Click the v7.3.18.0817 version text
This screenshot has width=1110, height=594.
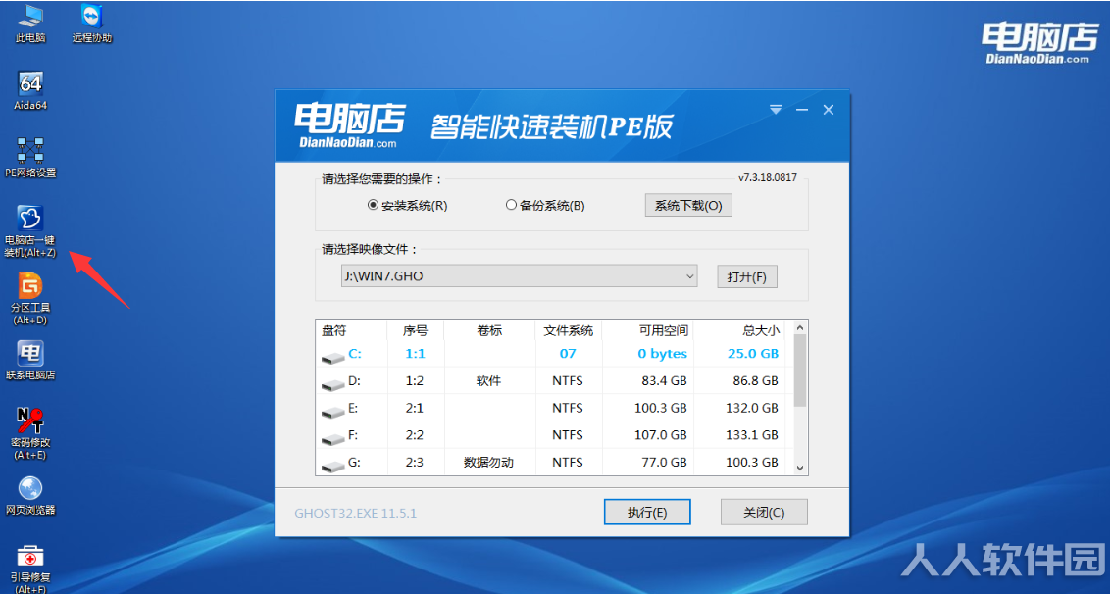768,177
